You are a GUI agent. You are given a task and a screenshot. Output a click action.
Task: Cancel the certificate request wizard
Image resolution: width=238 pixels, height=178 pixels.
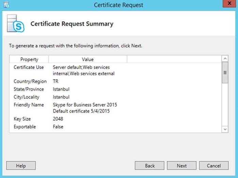(214, 165)
